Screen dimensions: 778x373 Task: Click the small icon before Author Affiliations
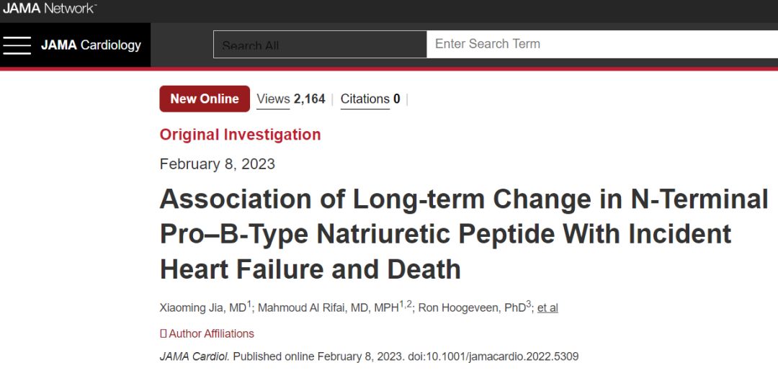click(164, 334)
